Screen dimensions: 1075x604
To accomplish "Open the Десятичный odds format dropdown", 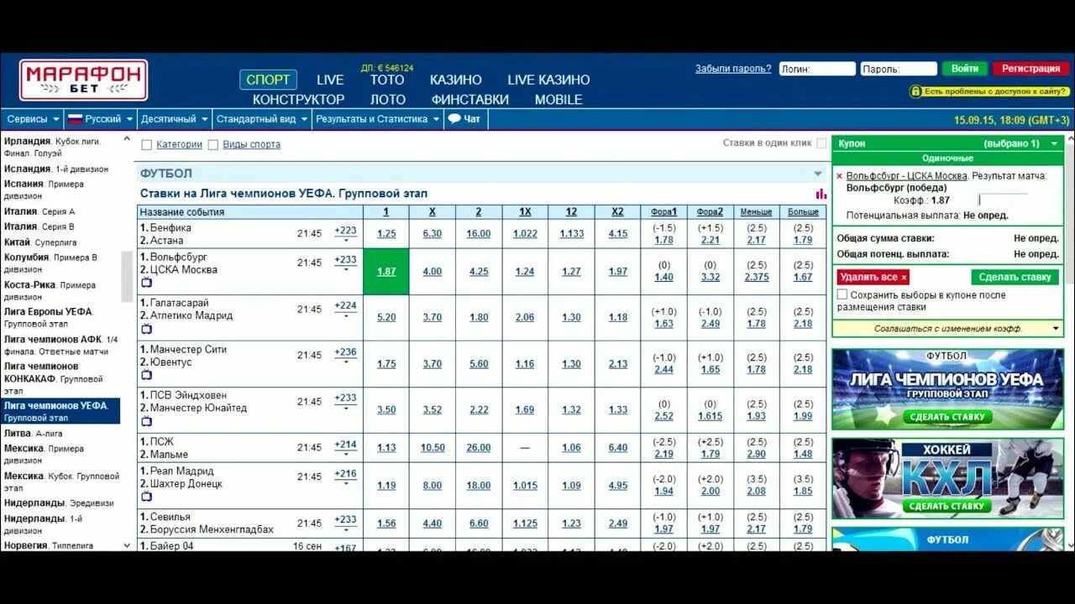I will tap(174, 119).
